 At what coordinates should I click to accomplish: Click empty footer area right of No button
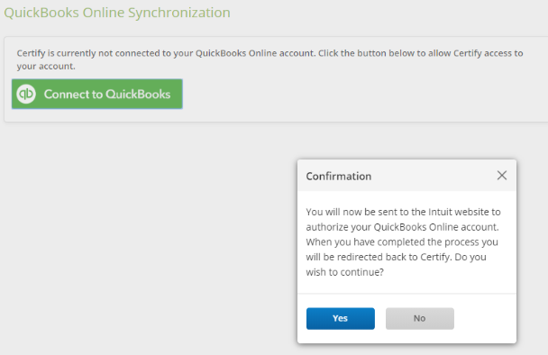point(485,318)
